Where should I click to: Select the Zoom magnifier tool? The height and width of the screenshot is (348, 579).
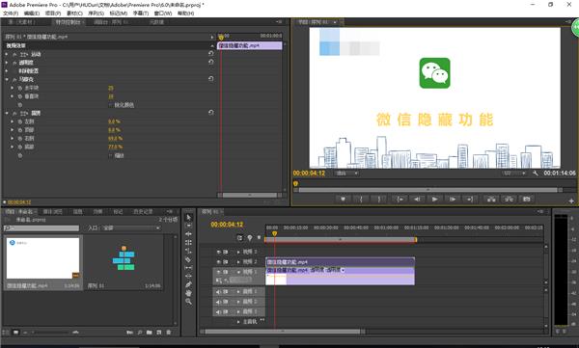point(189,302)
